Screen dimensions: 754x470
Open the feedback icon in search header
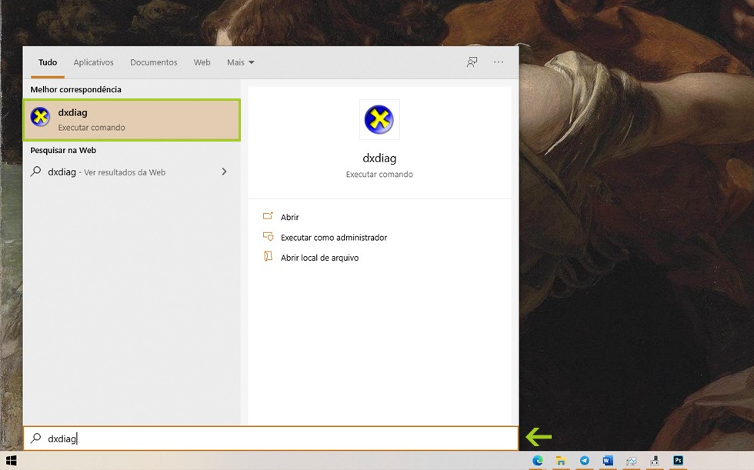click(x=472, y=62)
